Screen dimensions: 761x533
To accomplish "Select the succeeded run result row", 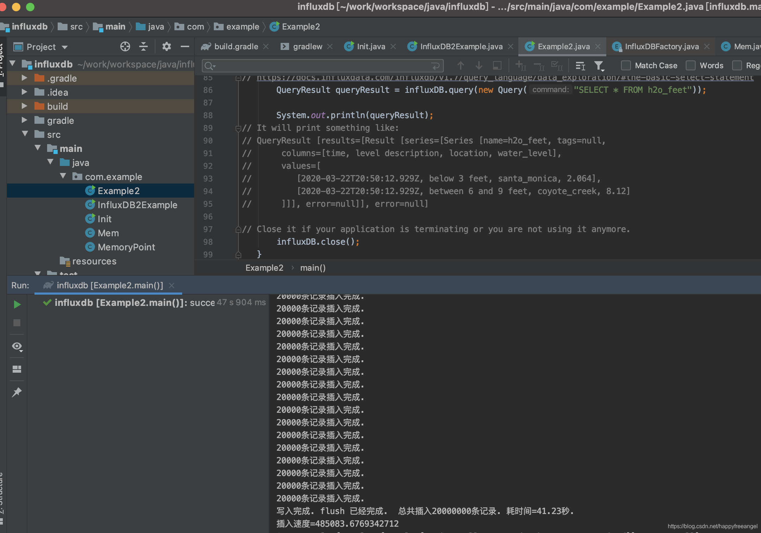I will (154, 303).
